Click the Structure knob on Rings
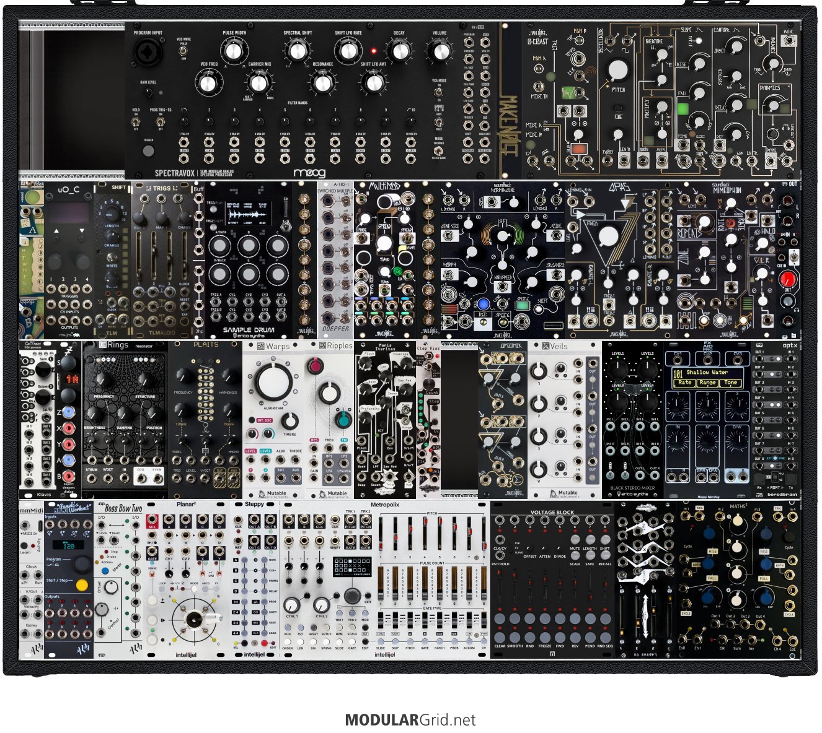 [x=145, y=380]
